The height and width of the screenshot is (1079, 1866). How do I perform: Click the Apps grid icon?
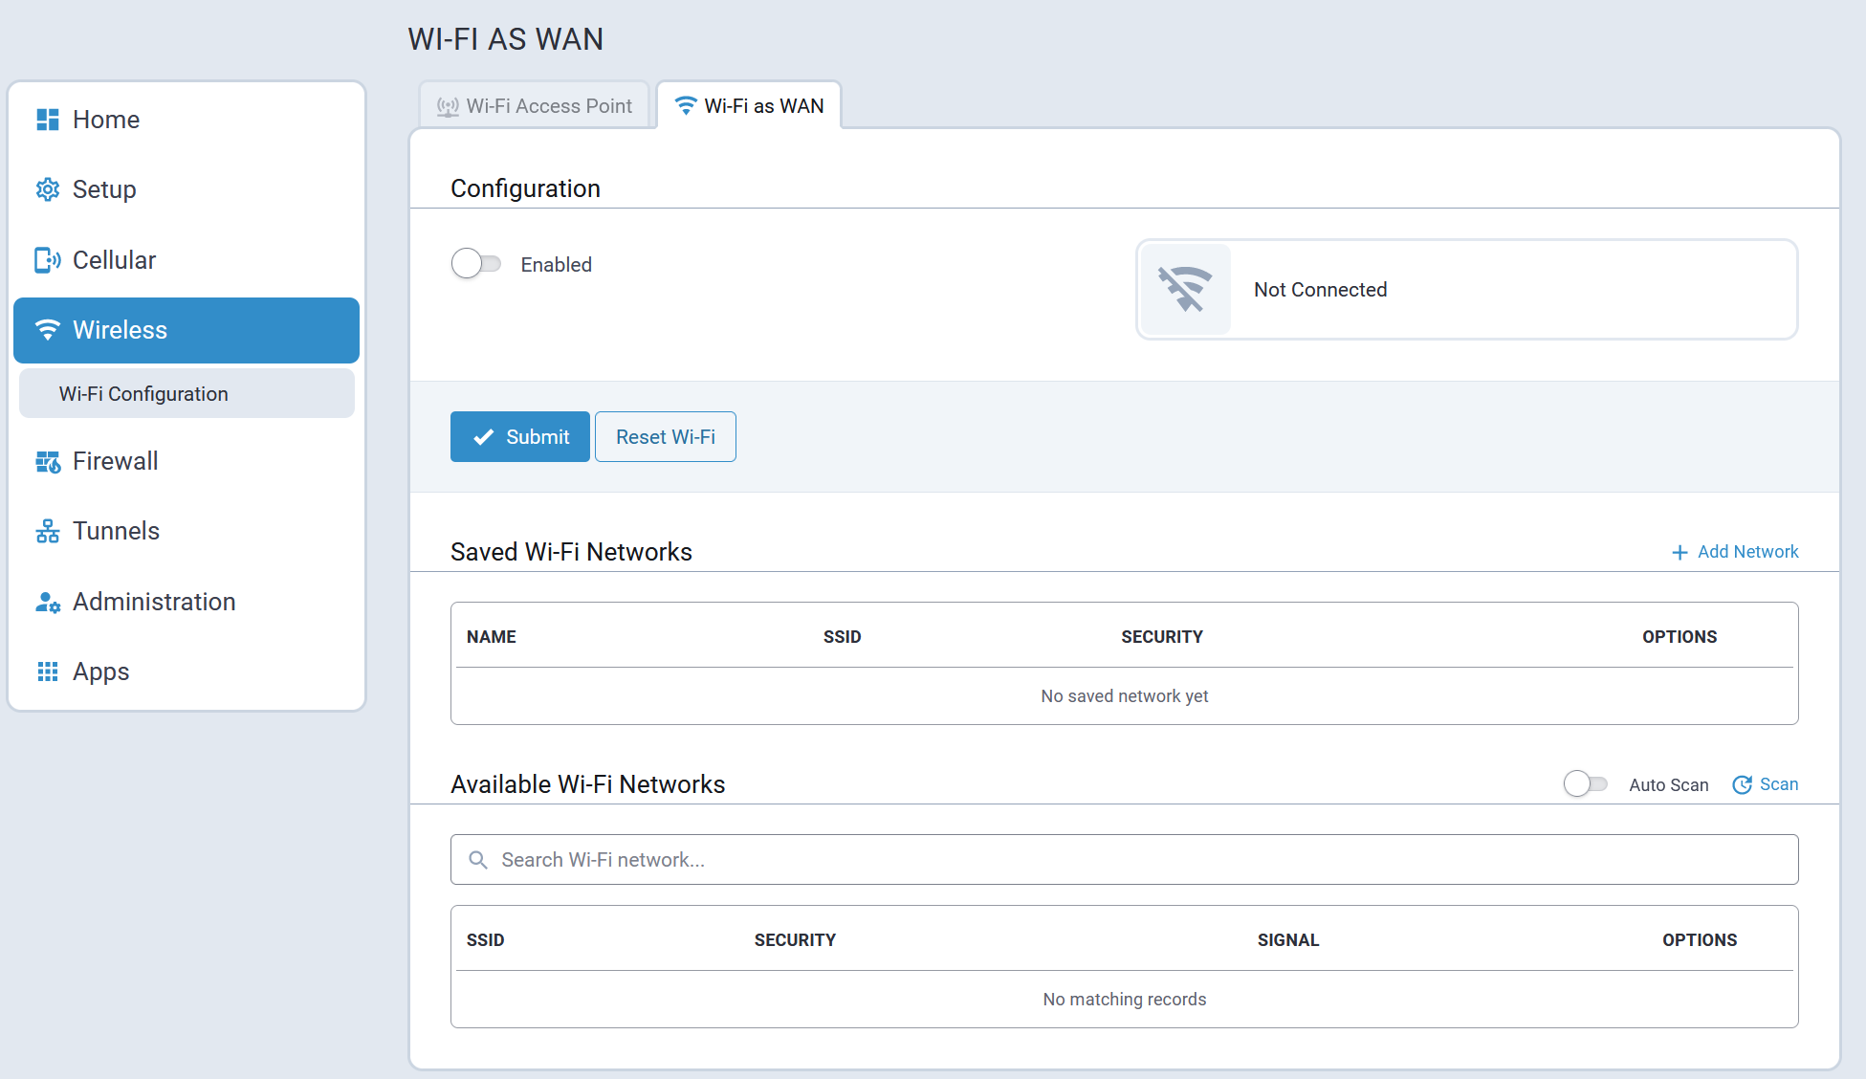coord(48,672)
